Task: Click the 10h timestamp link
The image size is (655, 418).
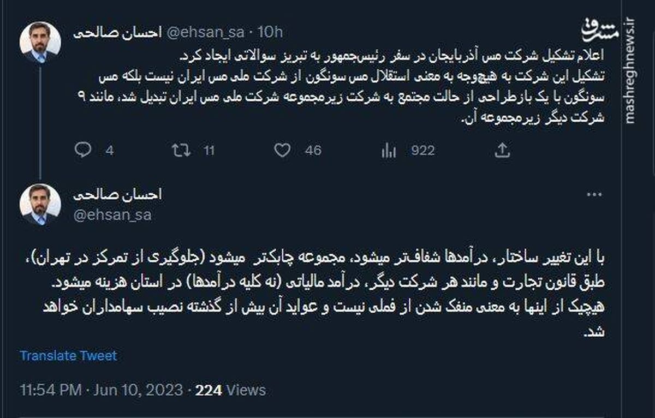Action: (x=270, y=33)
